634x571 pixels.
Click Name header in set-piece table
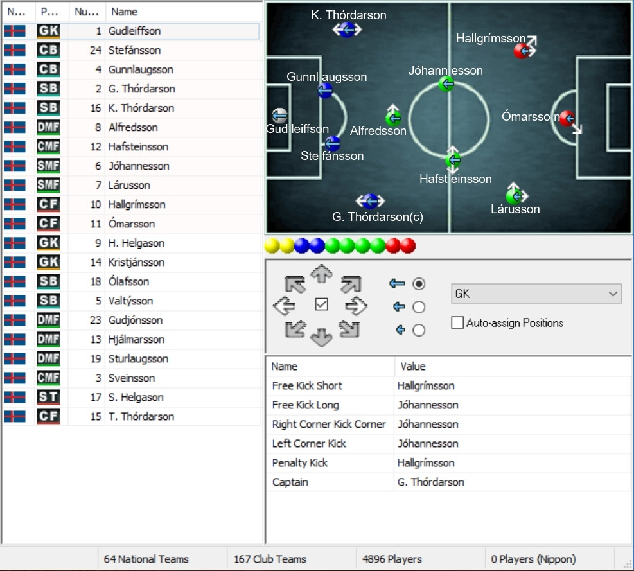[x=330, y=366]
